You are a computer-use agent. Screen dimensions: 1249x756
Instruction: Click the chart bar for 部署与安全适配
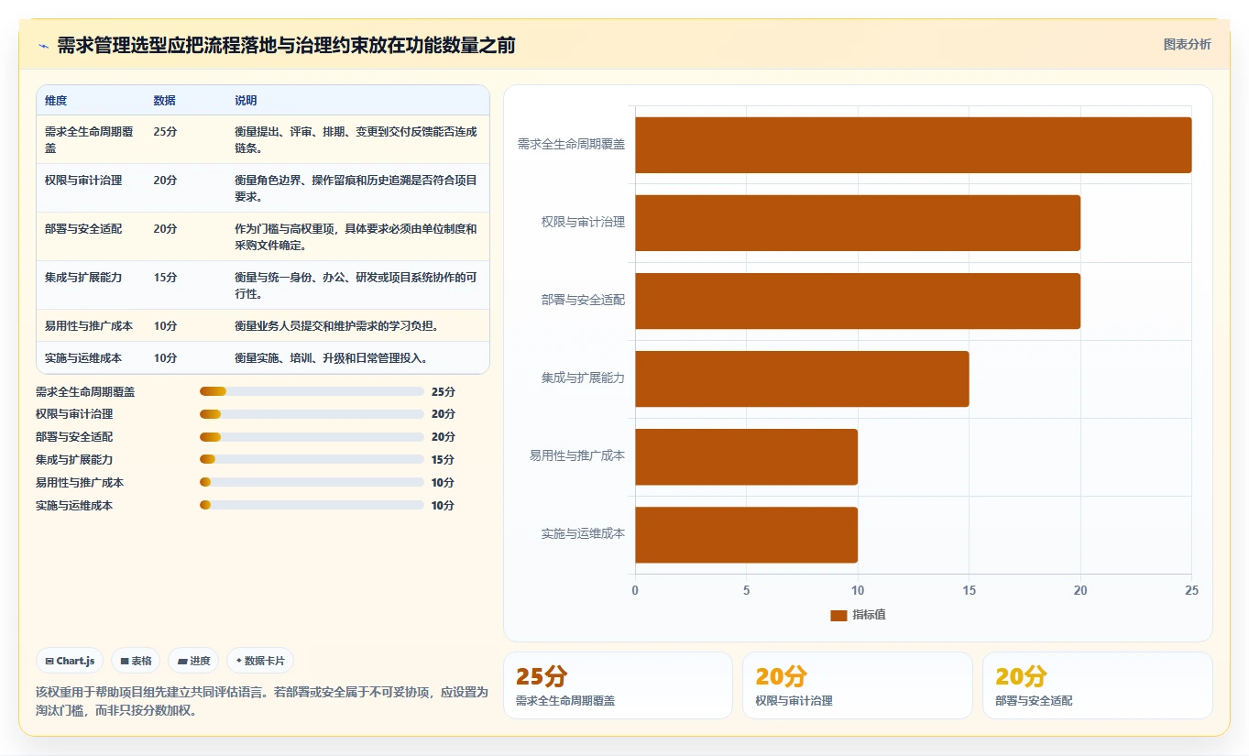click(858, 301)
